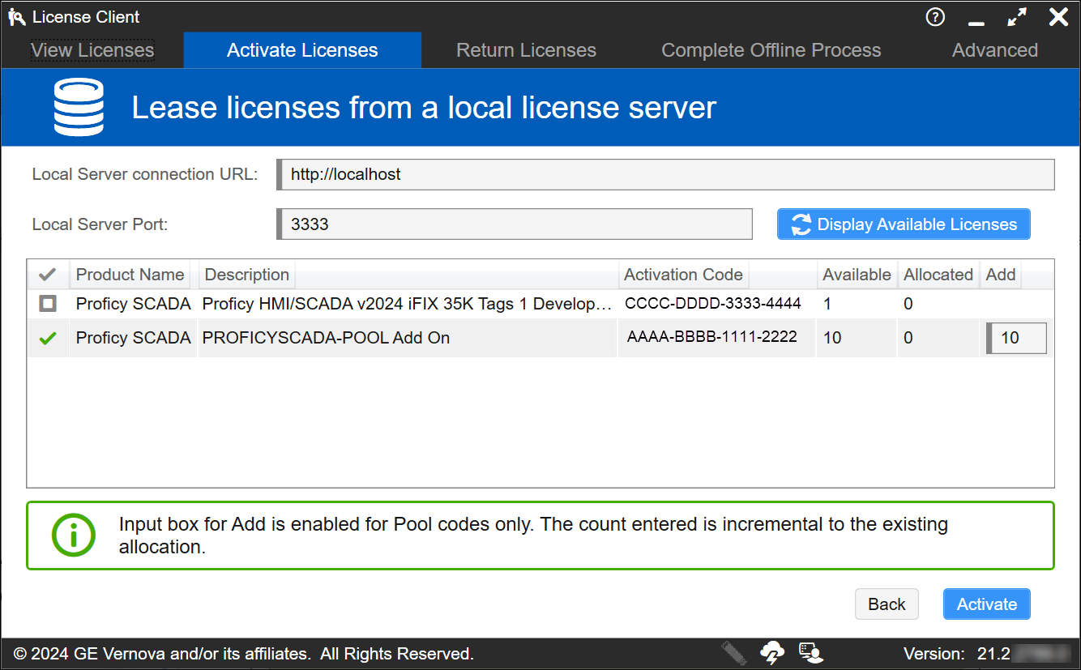The image size is (1081, 670).
Task: Sort by Available column header
Action: tap(857, 275)
